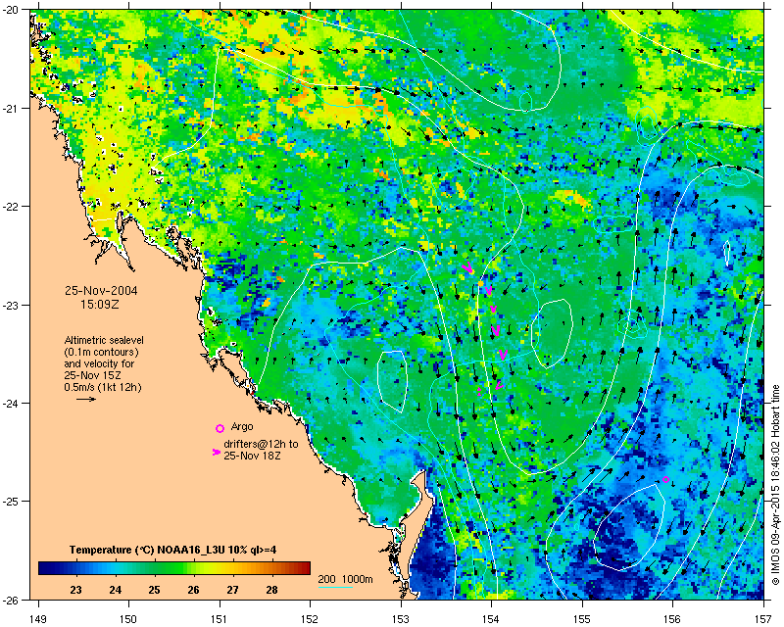784x627 pixels.
Task: Click the 25-Nov 18Z legend text
Action: click(252, 456)
